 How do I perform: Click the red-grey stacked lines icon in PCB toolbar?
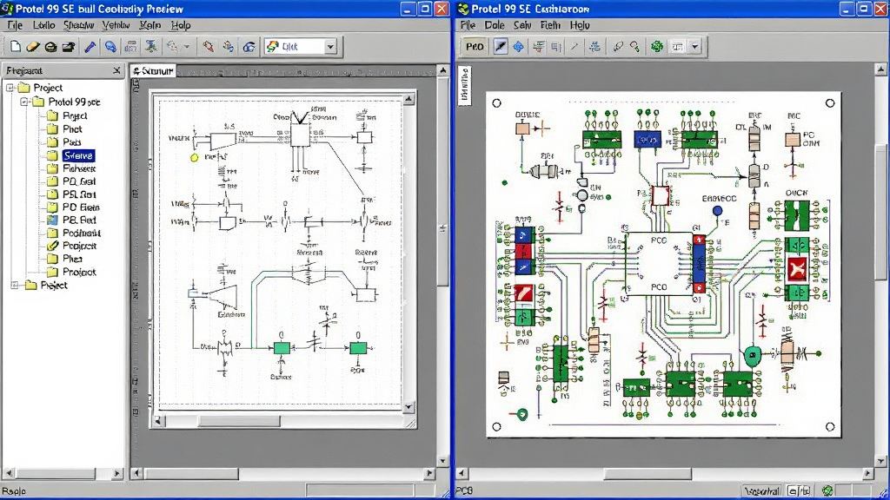pos(538,47)
